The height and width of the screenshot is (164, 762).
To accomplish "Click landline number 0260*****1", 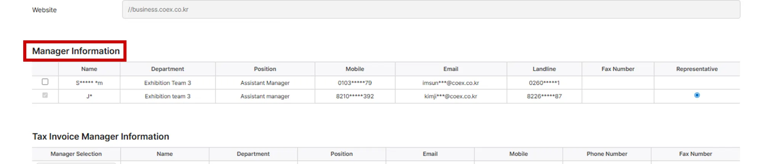I will click(x=544, y=83).
